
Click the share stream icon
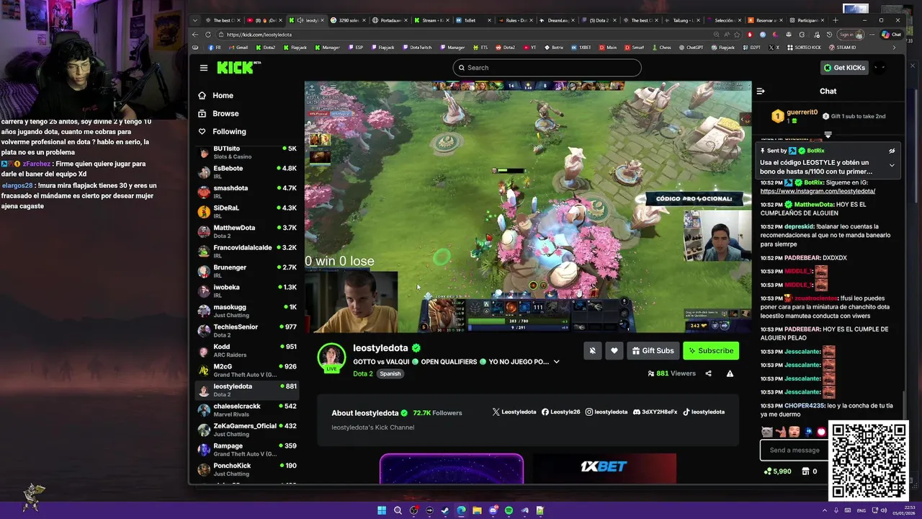tap(708, 373)
